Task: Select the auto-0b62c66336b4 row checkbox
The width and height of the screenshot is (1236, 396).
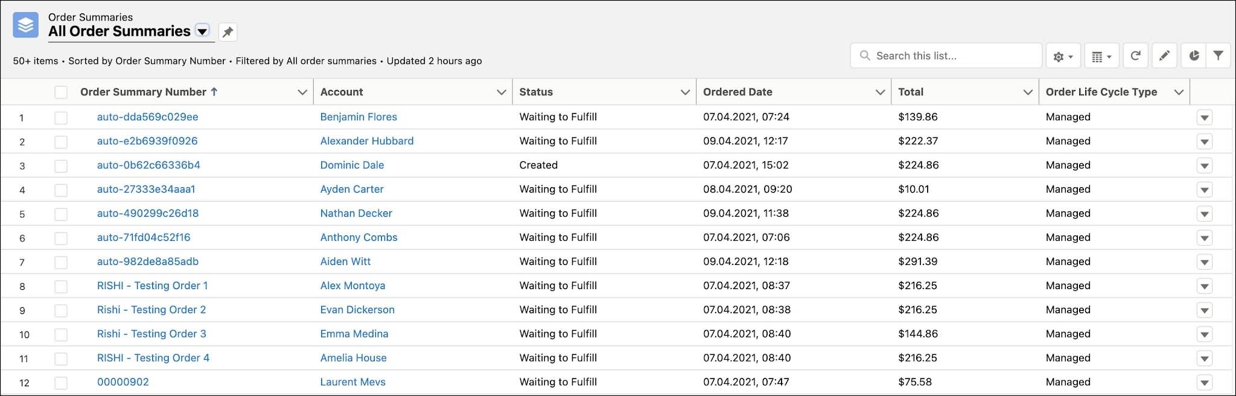Action: pos(61,166)
